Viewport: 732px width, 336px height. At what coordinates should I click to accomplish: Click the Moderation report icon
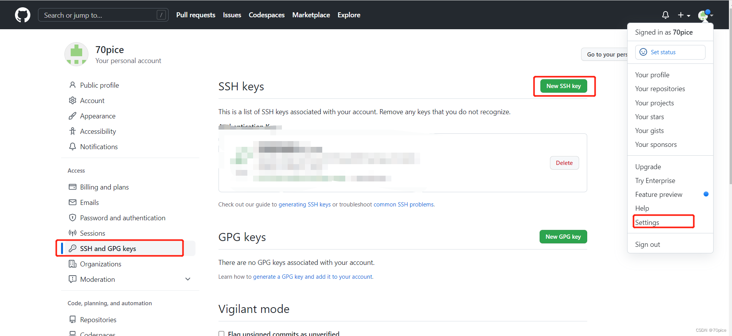72,279
